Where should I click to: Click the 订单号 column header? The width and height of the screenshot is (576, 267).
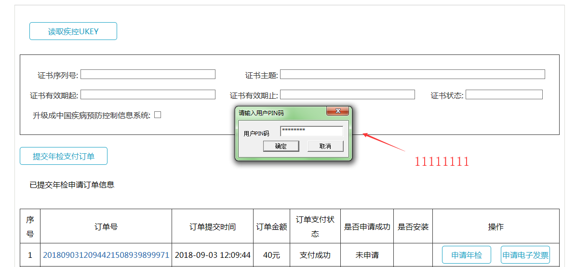pyautogui.click(x=106, y=227)
